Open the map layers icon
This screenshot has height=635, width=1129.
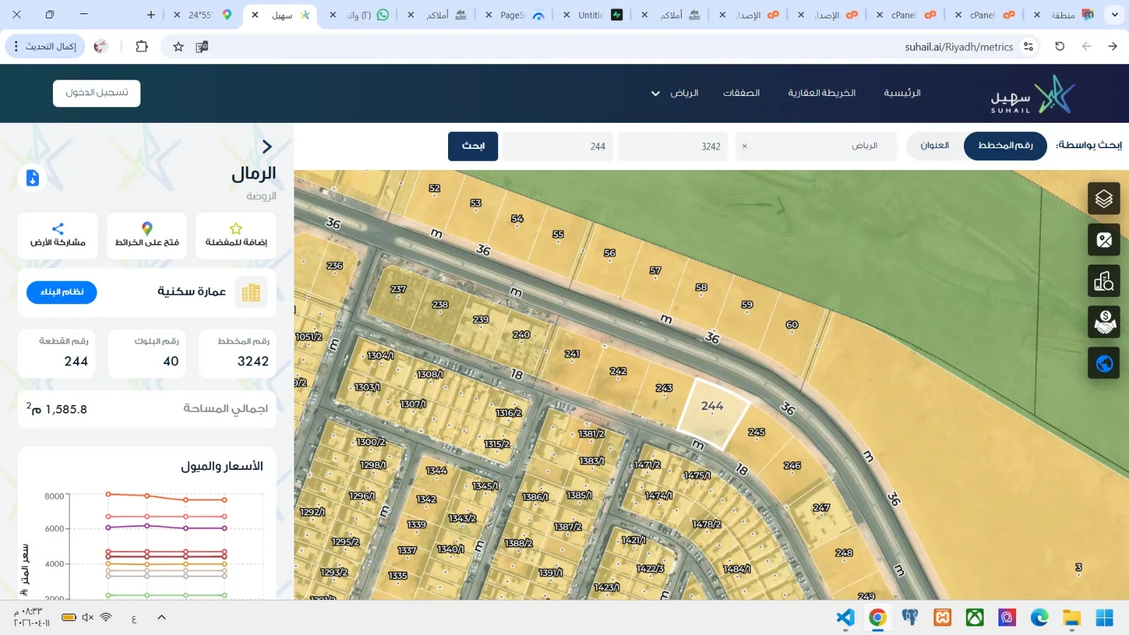(x=1104, y=199)
